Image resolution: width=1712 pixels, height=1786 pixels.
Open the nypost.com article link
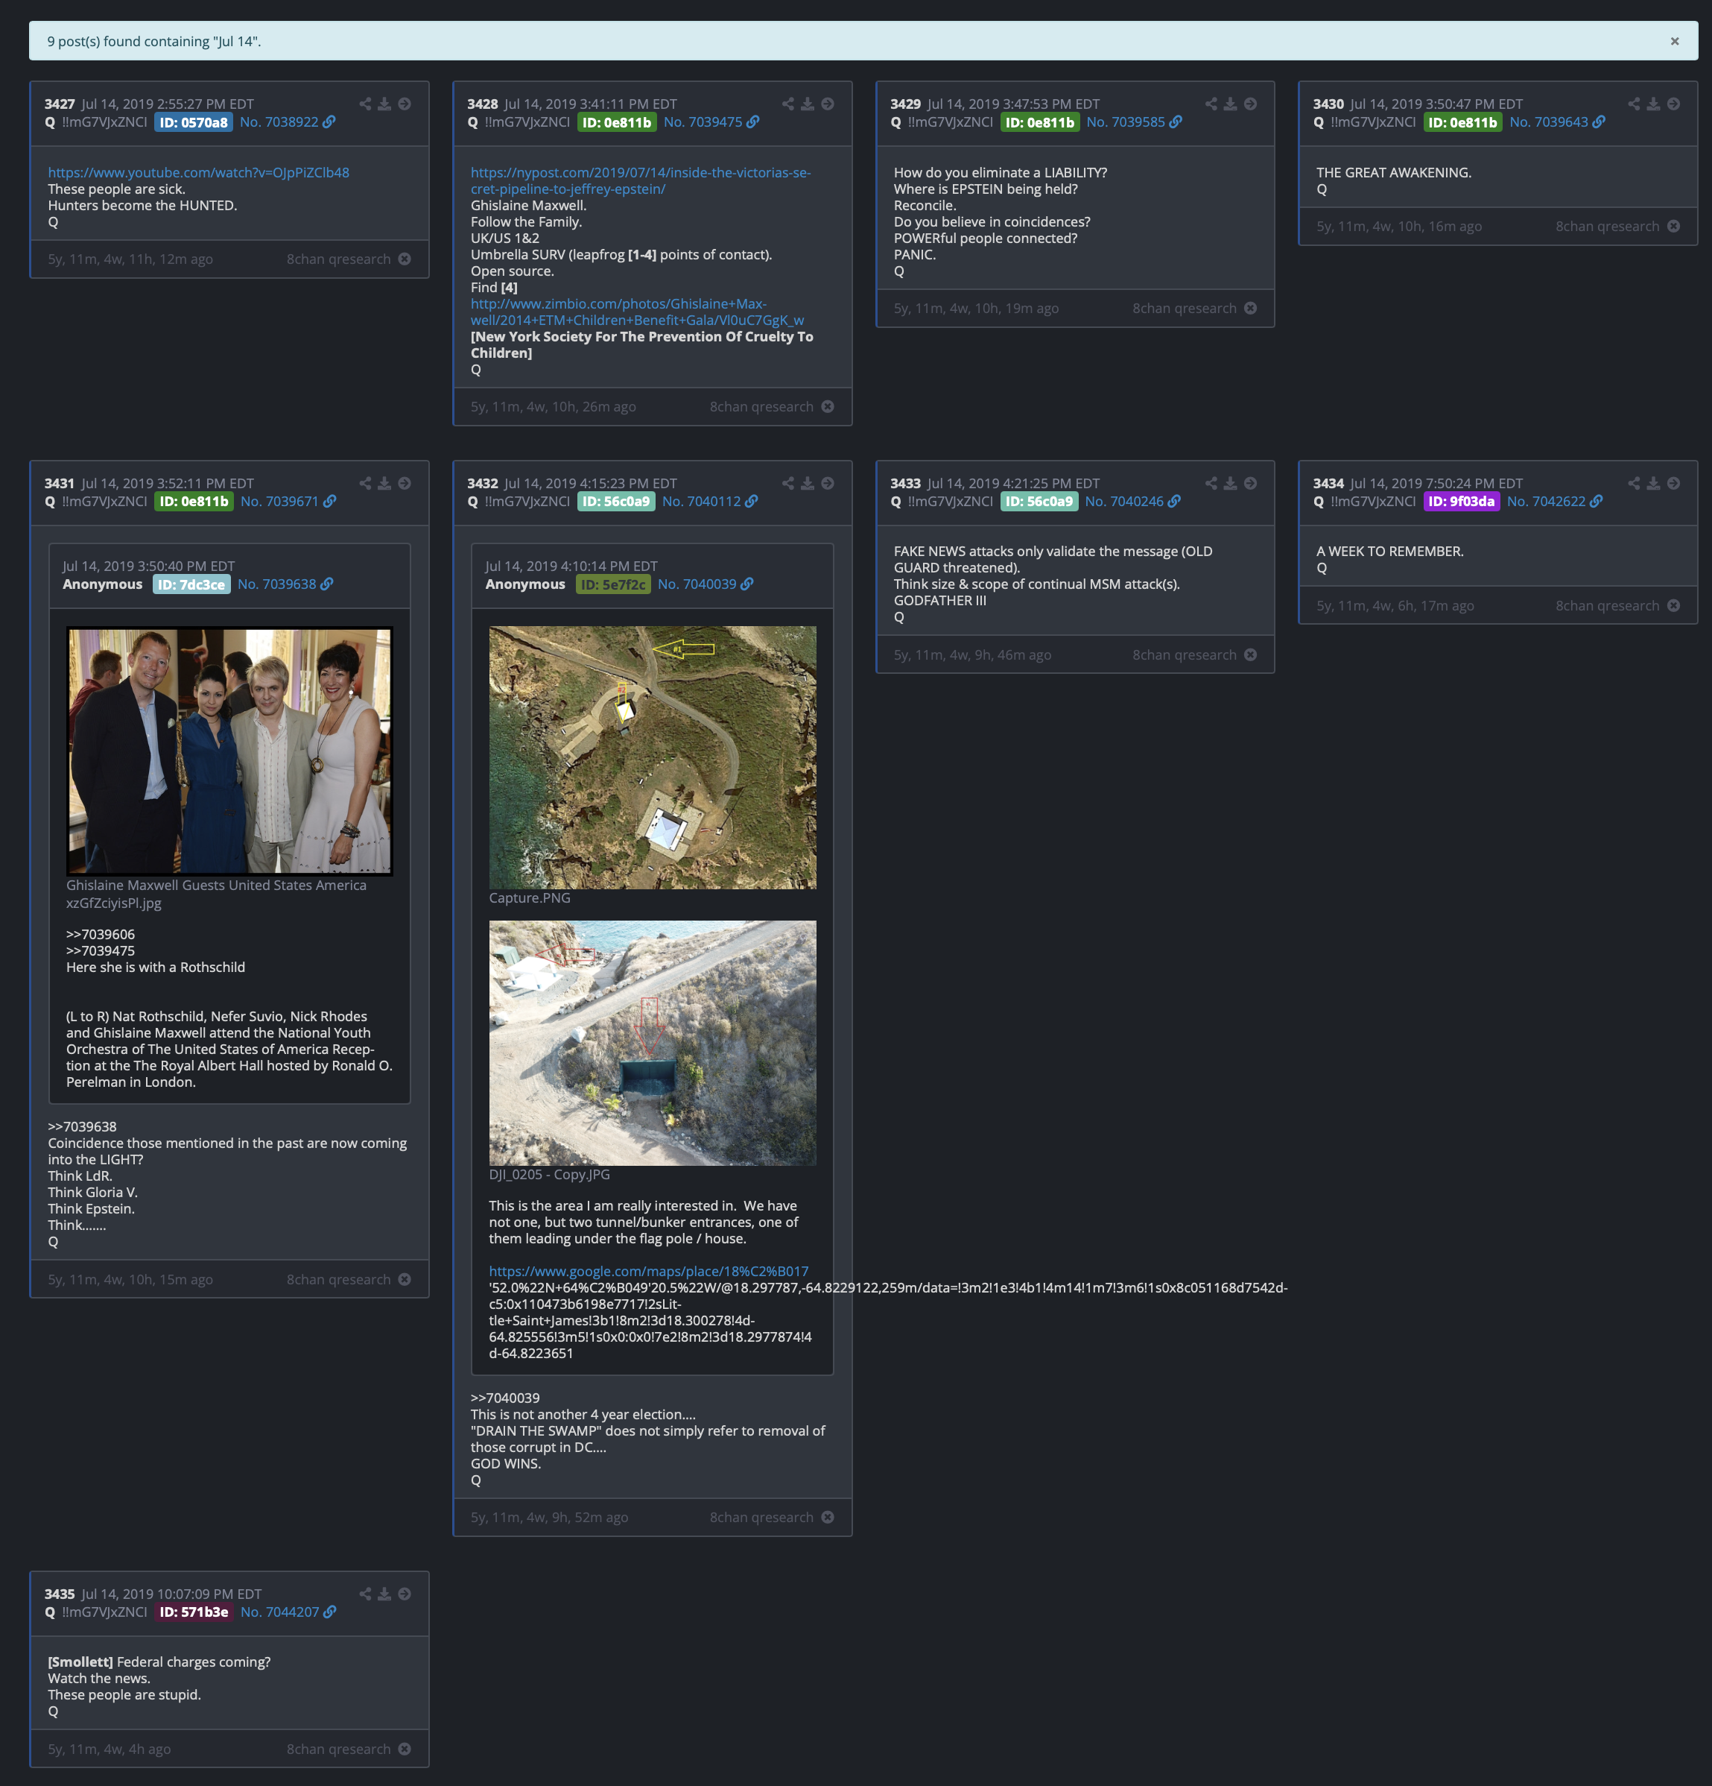tap(640, 180)
